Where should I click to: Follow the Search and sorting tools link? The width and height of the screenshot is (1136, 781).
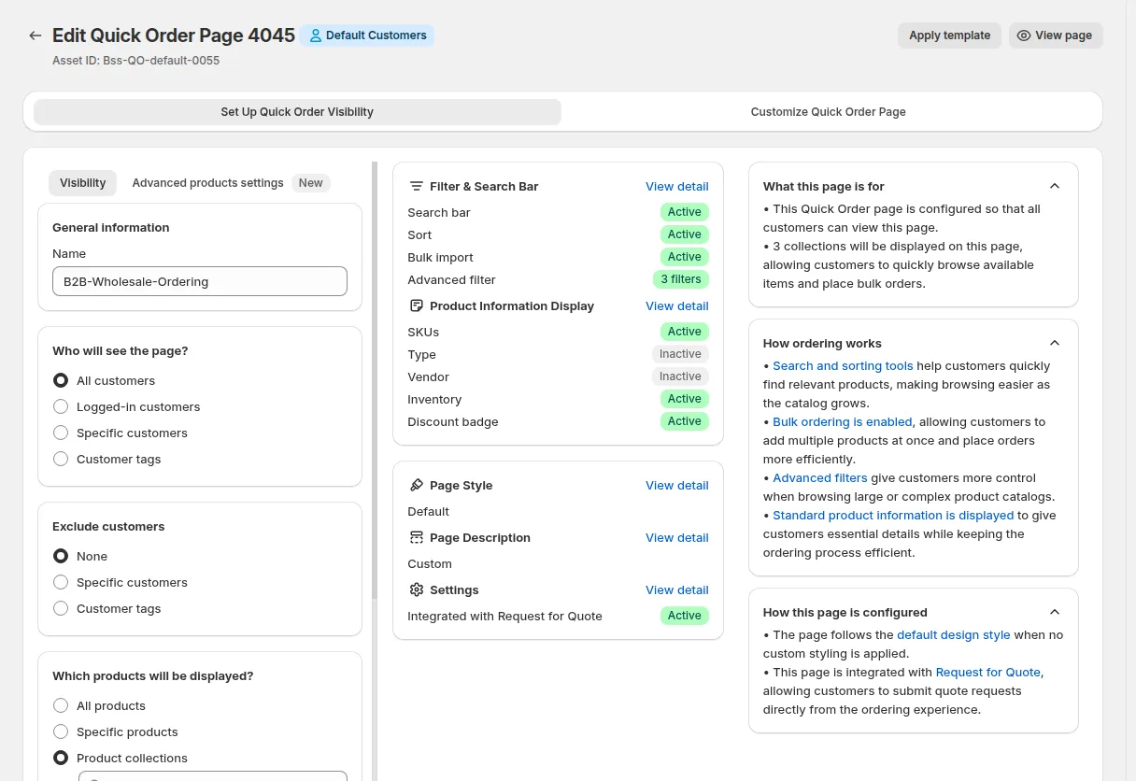843,365
